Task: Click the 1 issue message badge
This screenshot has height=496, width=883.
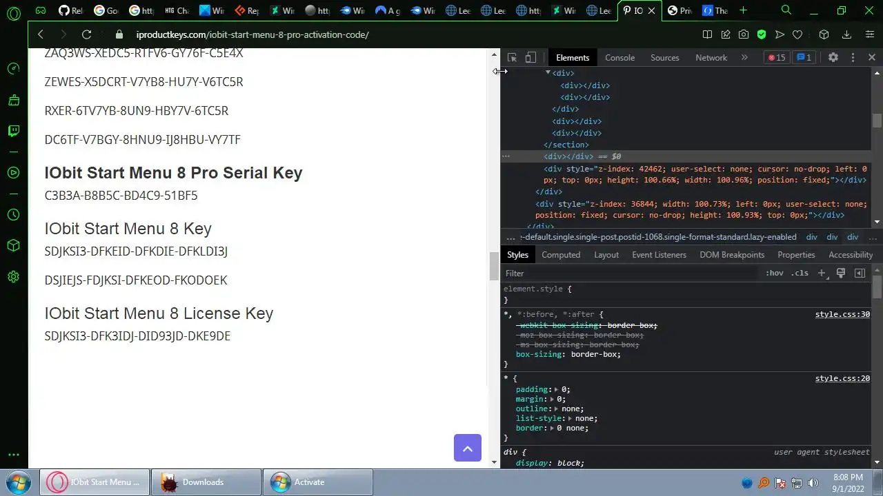Action: [x=803, y=58]
